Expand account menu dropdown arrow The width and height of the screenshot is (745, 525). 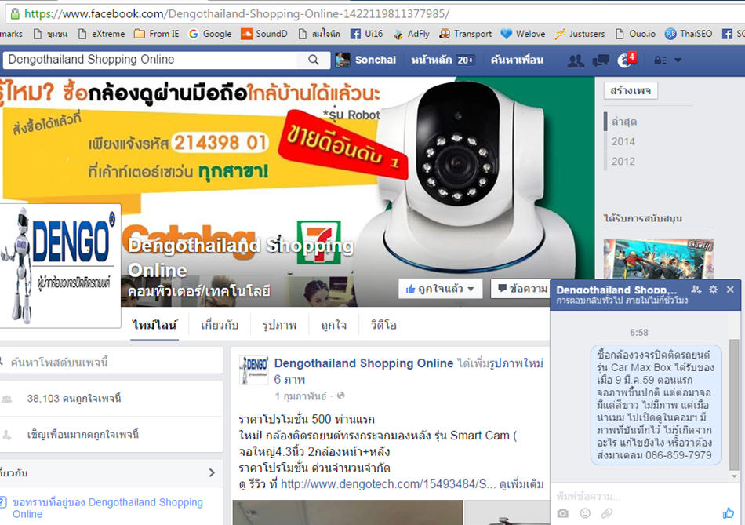[678, 60]
